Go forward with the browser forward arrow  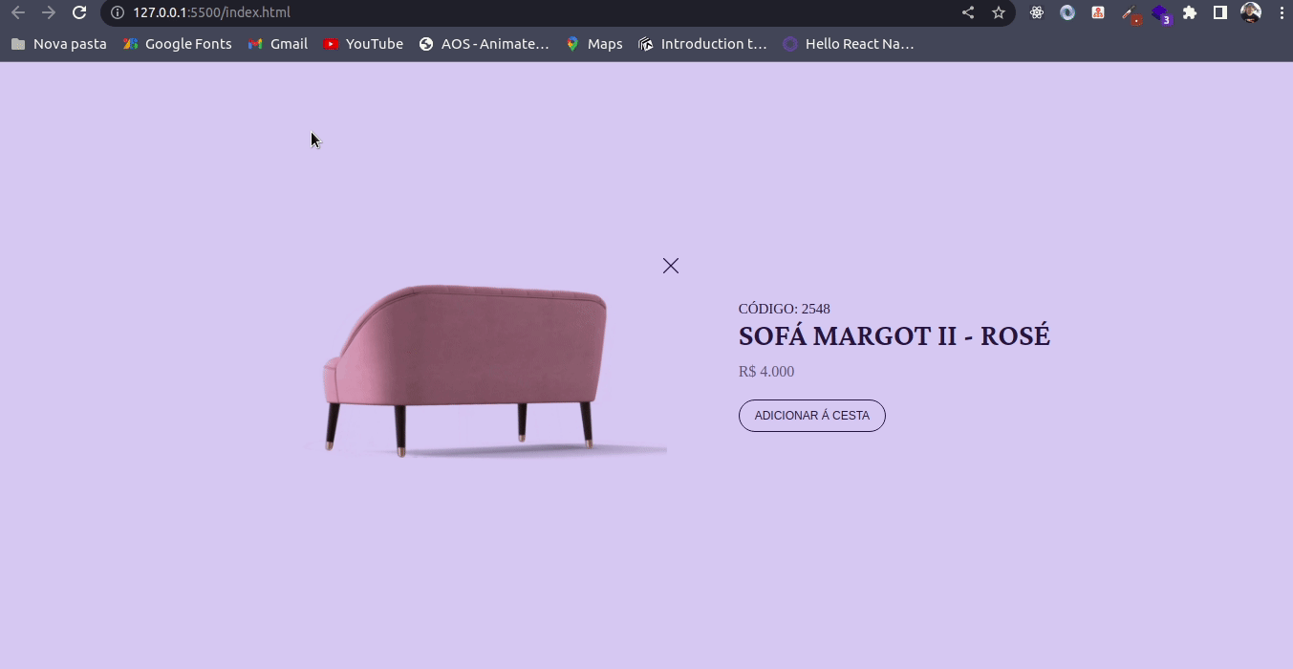49,12
